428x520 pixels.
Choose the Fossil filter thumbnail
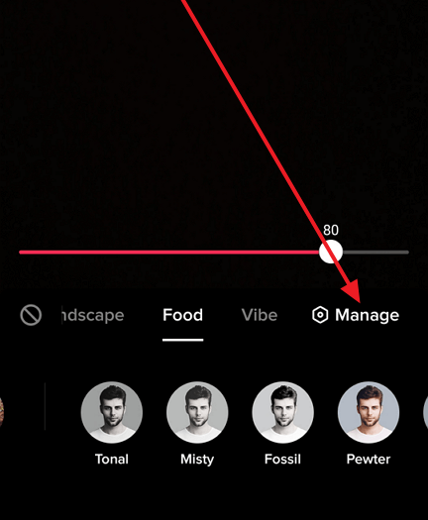coord(282,412)
